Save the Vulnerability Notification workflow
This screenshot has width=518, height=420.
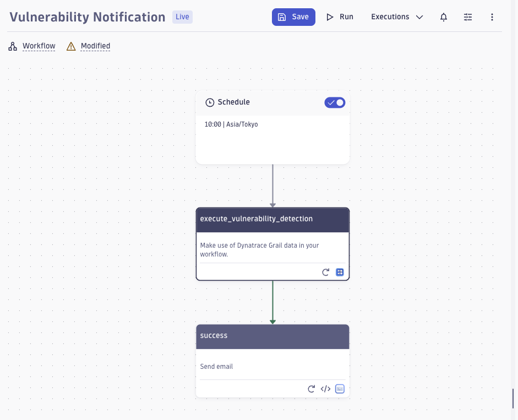[293, 17]
